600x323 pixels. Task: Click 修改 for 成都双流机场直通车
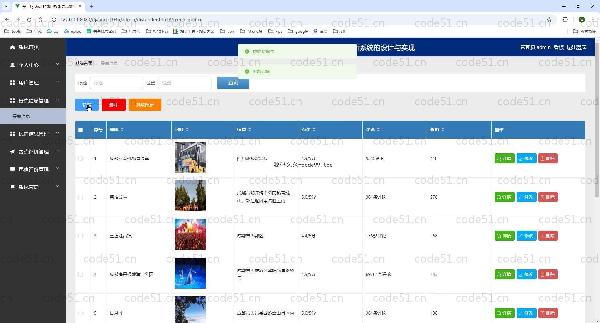[x=526, y=158]
